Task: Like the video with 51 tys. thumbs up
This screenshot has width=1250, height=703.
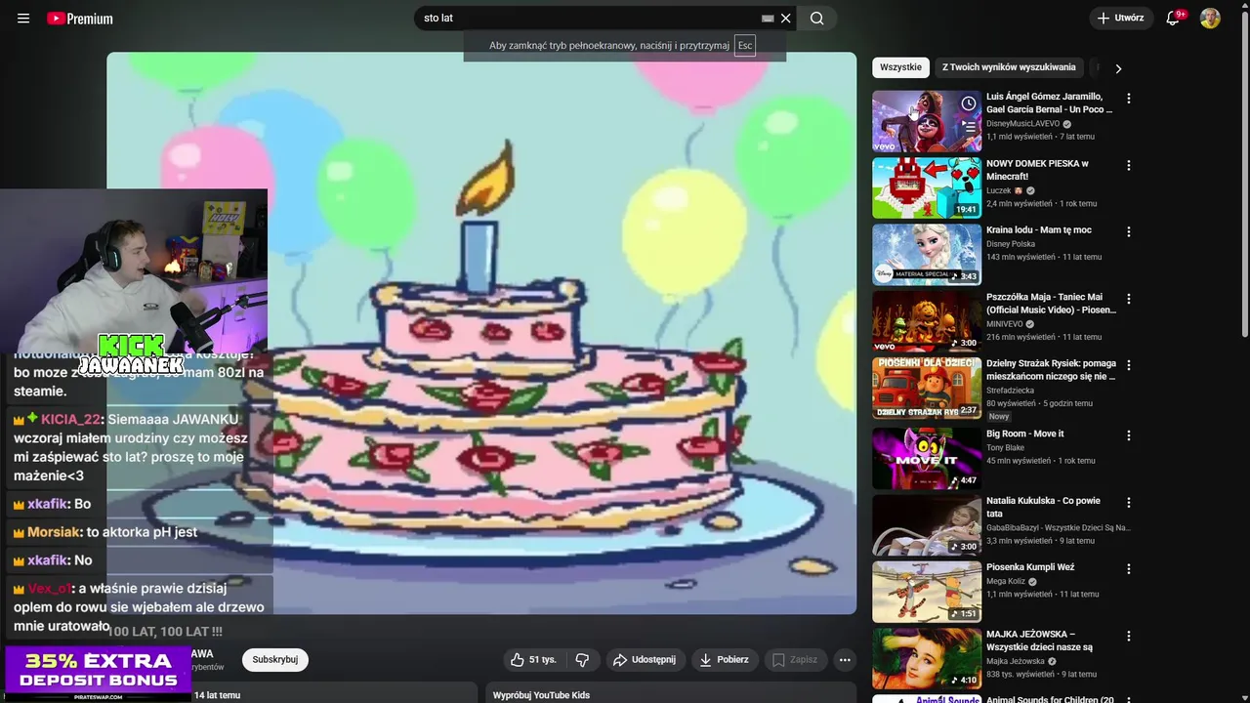Action: (x=533, y=660)
